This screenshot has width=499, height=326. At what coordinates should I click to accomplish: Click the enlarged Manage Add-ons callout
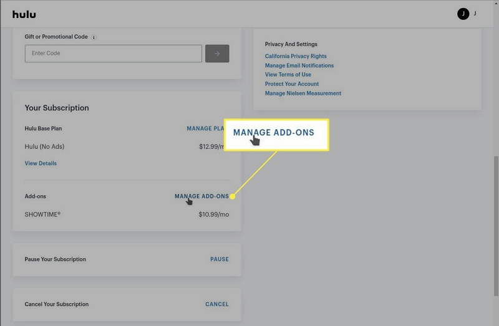[x=274, y=133]
